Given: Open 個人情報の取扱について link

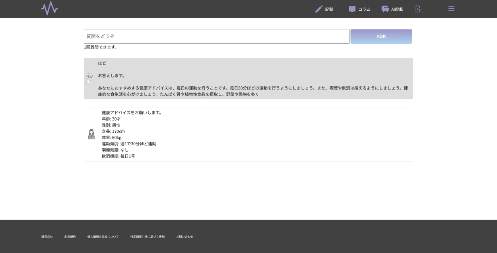Looking at the screenshot, I should pyautogui.click(x=103, y=237).
